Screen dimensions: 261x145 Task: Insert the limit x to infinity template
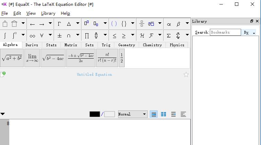32,58
